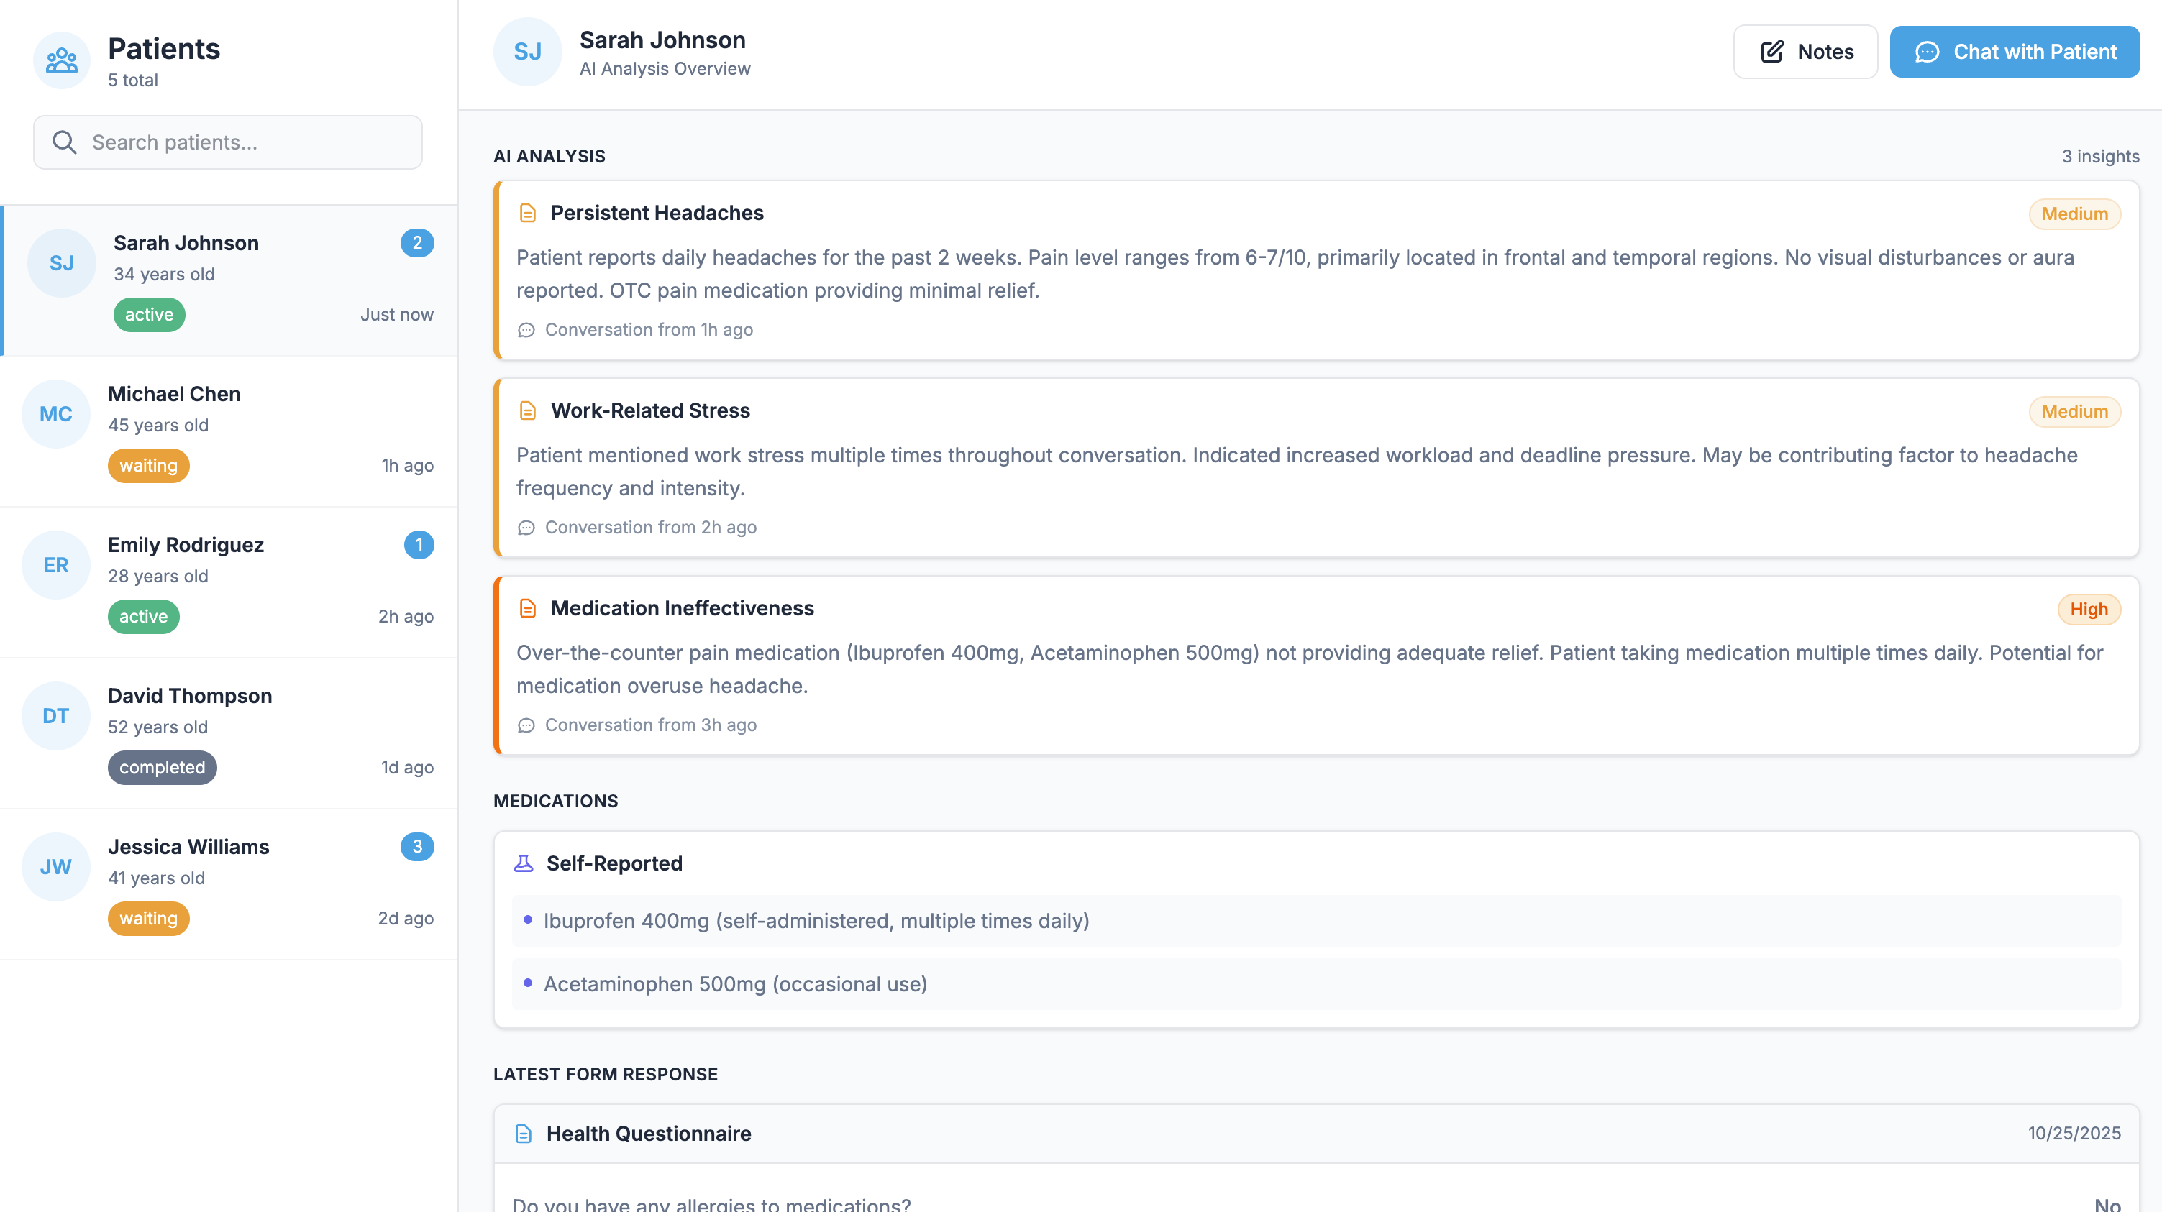Viewport: 2162px width, 1212px height.
Task: Click the Ibuprofen 400mg medication entry
Action: (x=816, y=921)
